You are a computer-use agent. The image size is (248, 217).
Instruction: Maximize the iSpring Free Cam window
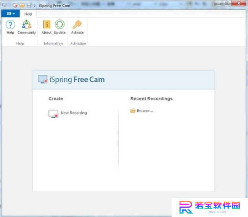point(227,3)
